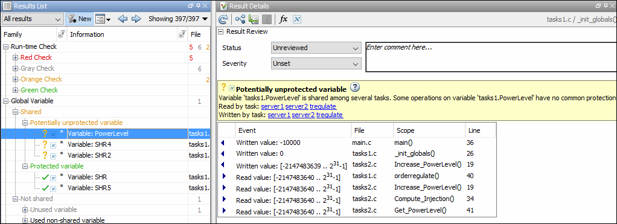This screenshot has height=224, width=617.
Task: Click the tregulate link in Read by task
Action: click(323, 106)
